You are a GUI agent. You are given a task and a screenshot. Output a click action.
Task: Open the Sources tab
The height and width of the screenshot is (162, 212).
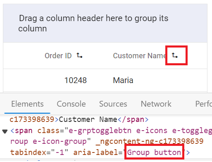[113, 104]
